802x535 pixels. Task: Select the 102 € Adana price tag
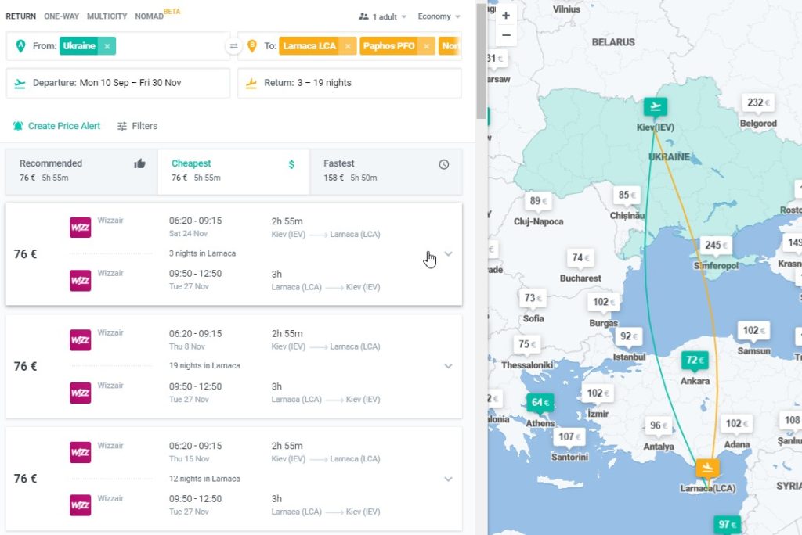point(736,424)
